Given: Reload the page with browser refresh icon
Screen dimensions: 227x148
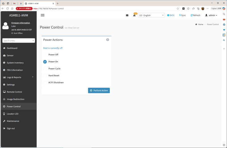Looking at the screenshot, I should [8, 9].
